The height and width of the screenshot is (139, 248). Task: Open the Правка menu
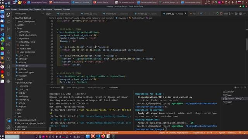[x=14, y=9]
